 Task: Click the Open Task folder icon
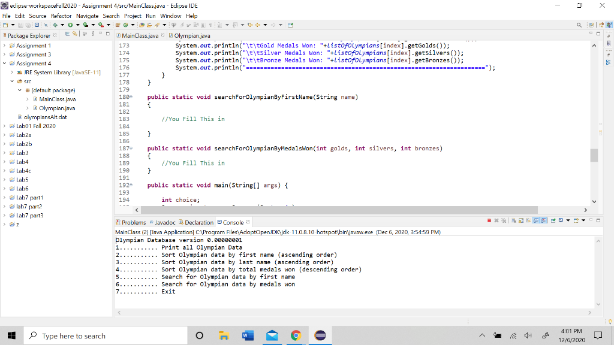click(x=149, y=25)
